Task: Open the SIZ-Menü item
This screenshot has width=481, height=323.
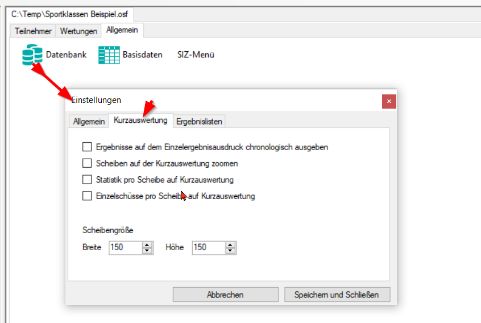Action: [x=195, y=55]
